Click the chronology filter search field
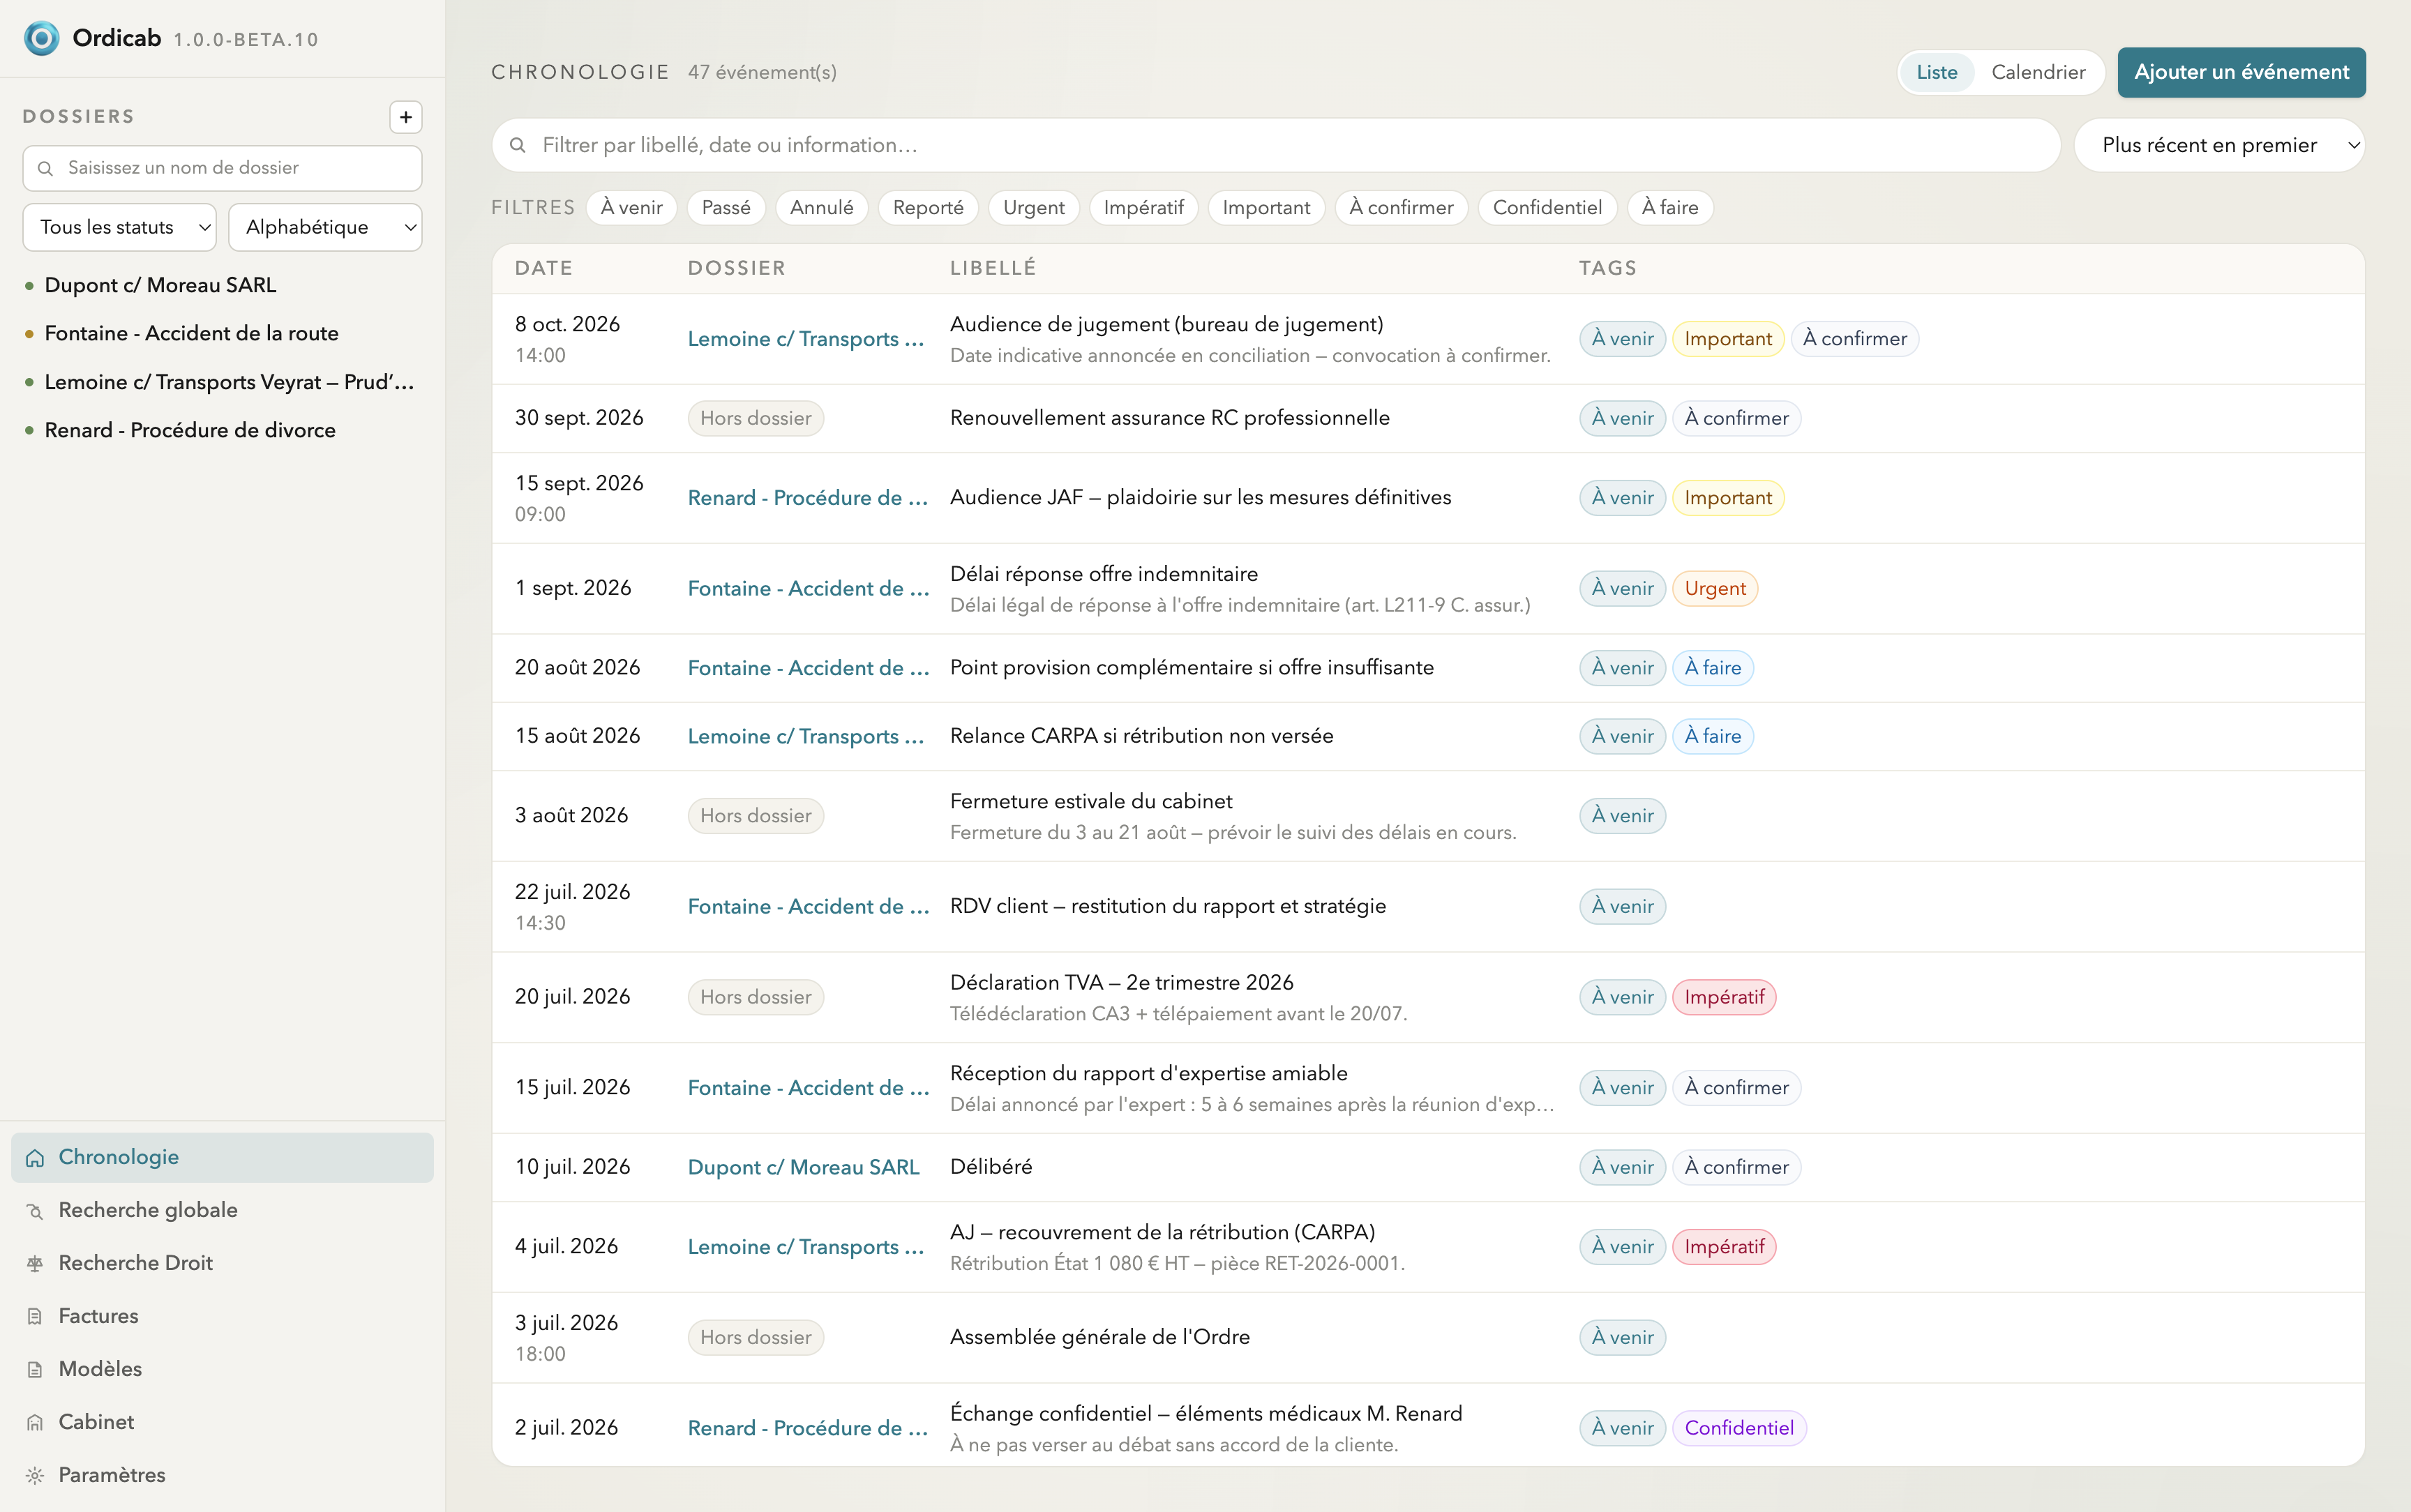Image resolution: width=2411 pixels, height=1512 pixels. point(1275,145)
